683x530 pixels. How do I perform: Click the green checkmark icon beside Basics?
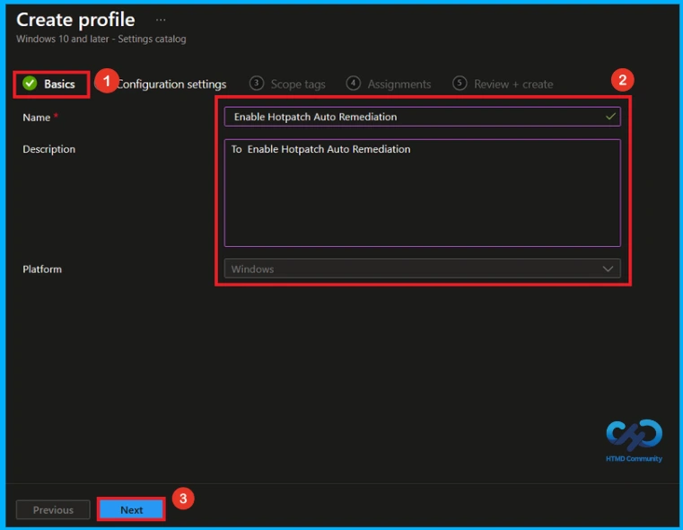pos(30,84)
